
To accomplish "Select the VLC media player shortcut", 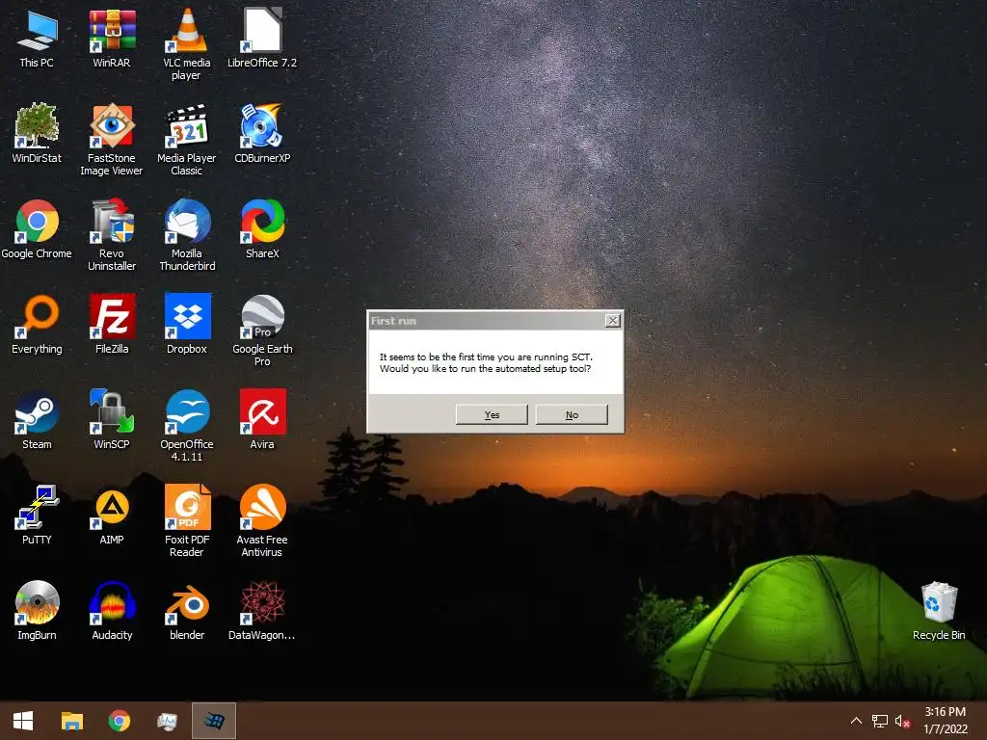I will coord(187,44).
